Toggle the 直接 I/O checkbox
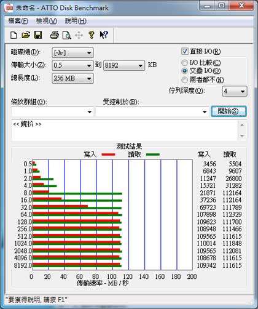Viewport: 258px width, 309px height. tap(185, 51)
